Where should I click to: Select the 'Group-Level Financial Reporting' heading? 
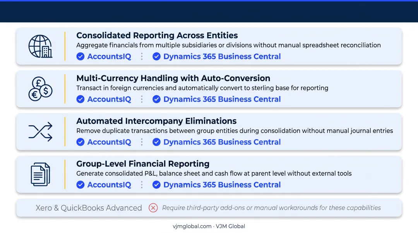(143, 164)
